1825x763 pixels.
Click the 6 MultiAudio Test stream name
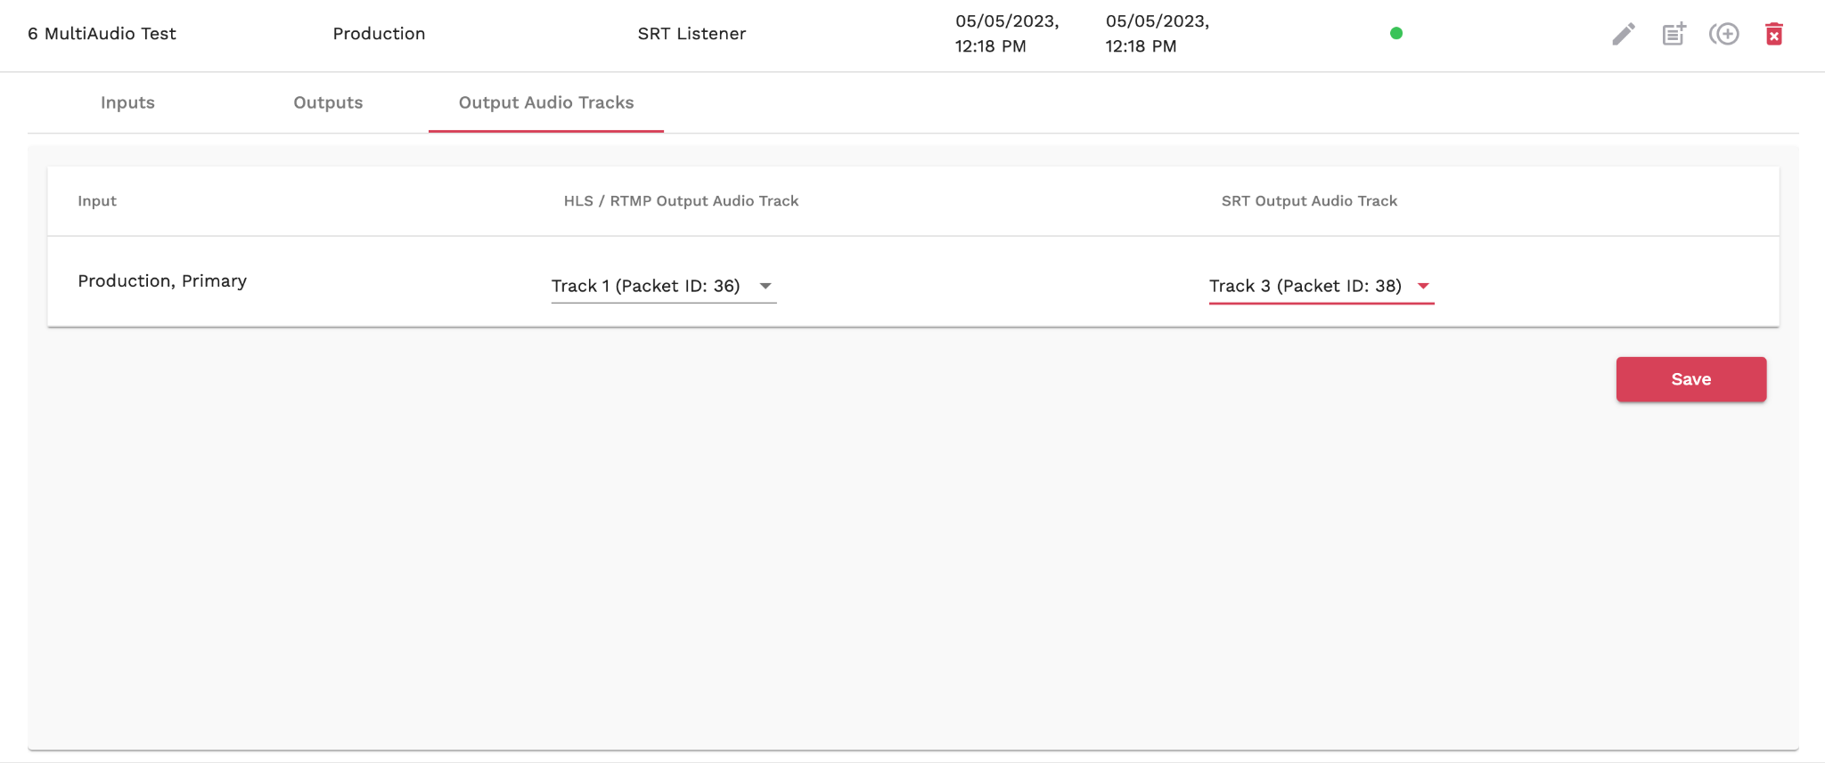(102, 34)
